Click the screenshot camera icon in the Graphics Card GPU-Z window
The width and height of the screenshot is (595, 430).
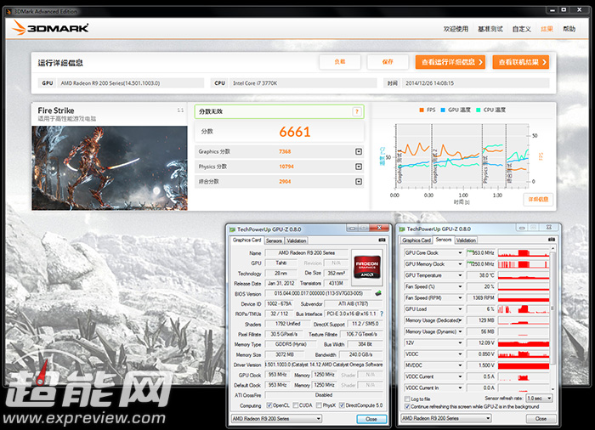click(x=382, y=240)
